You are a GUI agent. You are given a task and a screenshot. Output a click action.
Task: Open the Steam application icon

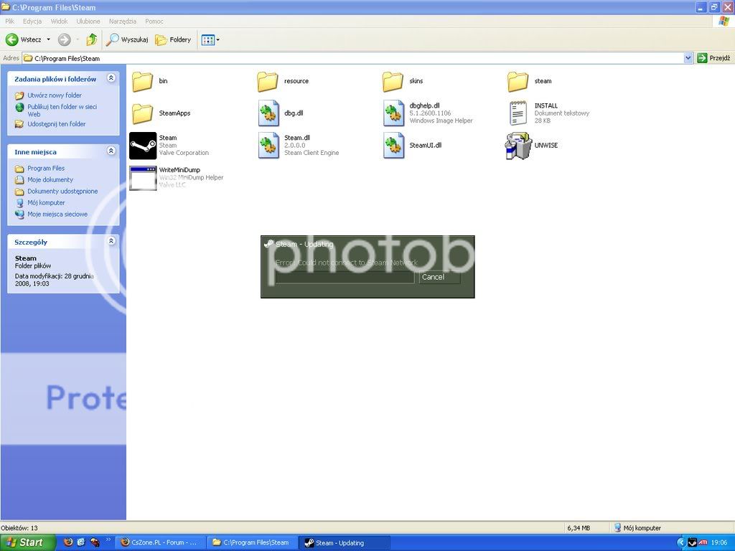point(143,146)
